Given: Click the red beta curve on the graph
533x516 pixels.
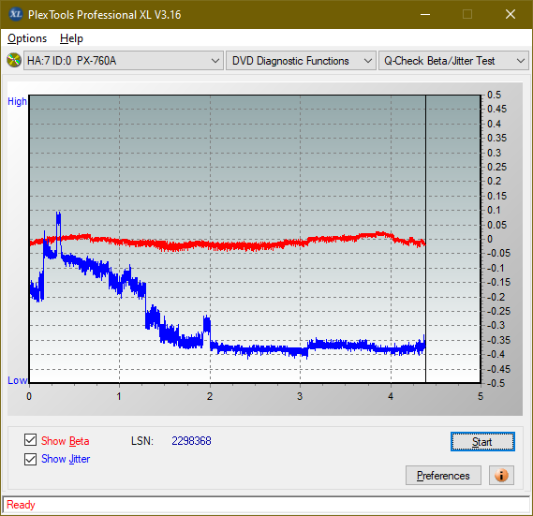Looking at the screenshot, I should [238, 245].
